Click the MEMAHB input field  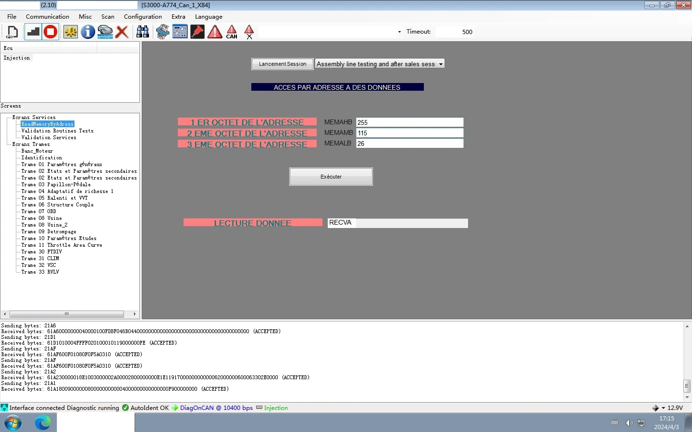(409, 122)
